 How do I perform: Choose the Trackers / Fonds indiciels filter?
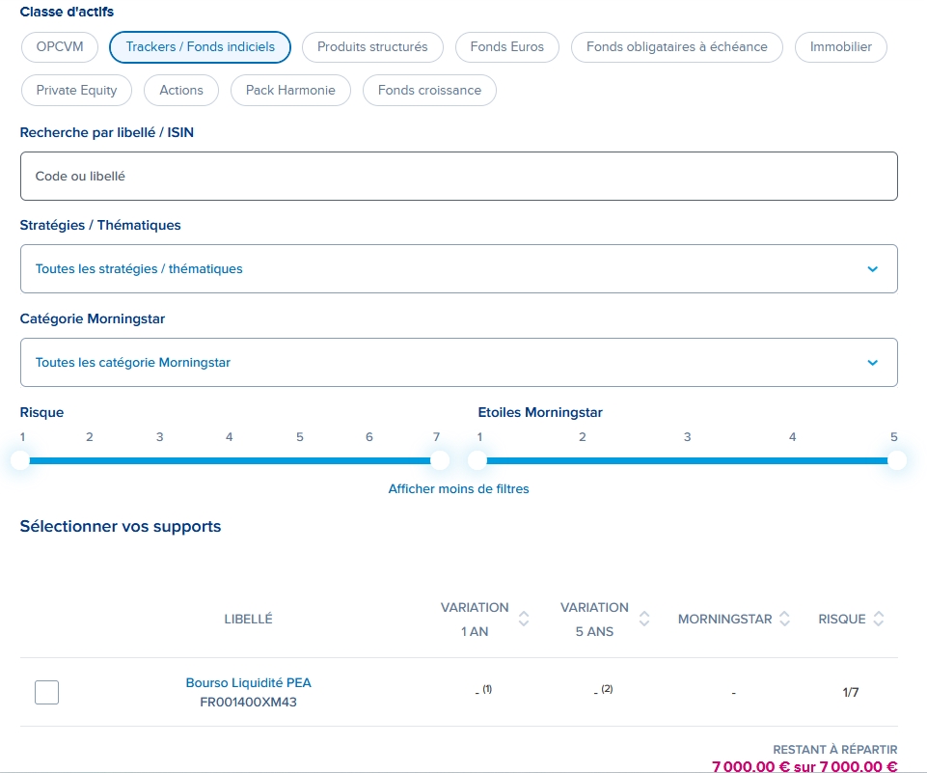(x=200, y=46)
